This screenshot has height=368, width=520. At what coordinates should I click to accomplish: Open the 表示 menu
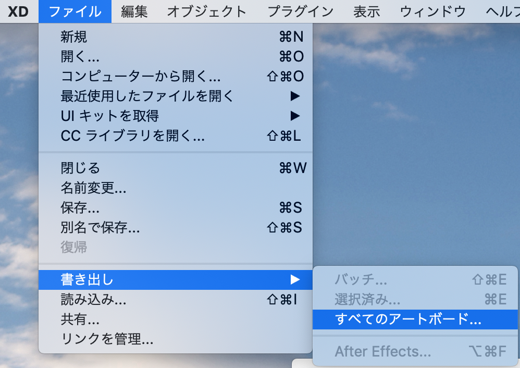(x=366, y=11)
